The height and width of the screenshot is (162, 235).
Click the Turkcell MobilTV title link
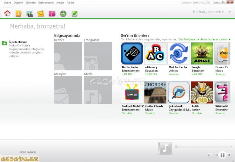[x=133, y=106]
